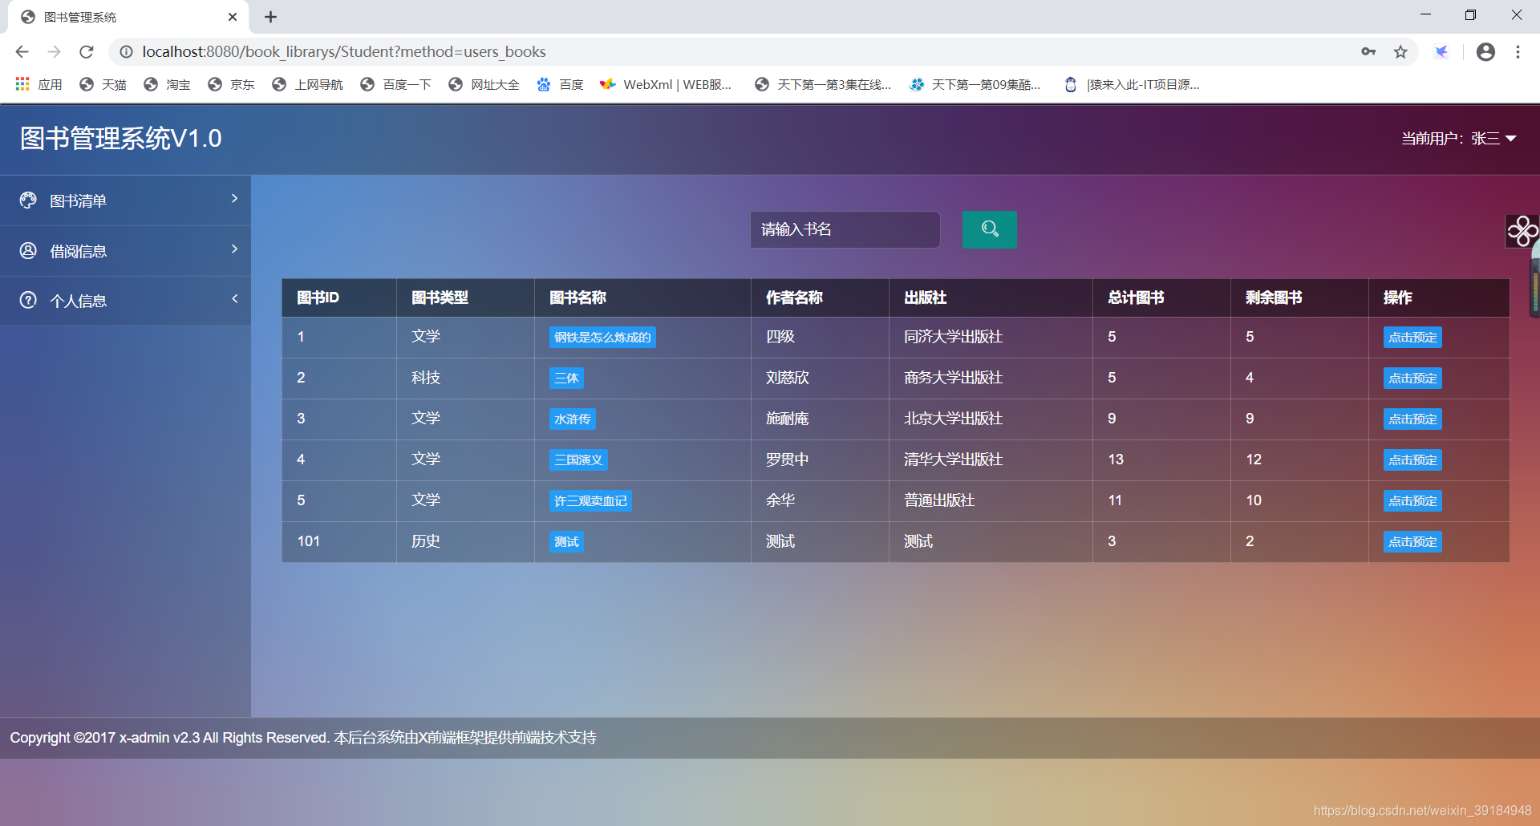The height and width of the screenshot is (826, 1540).
Task: Open the 应用 apps grid bookmark
Action: (38, 84)
